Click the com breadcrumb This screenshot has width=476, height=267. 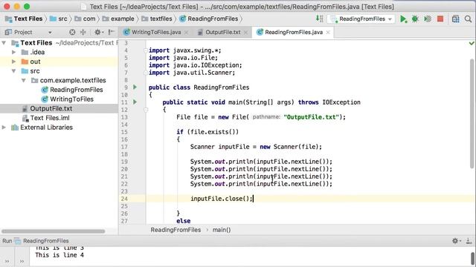(86, 19)
